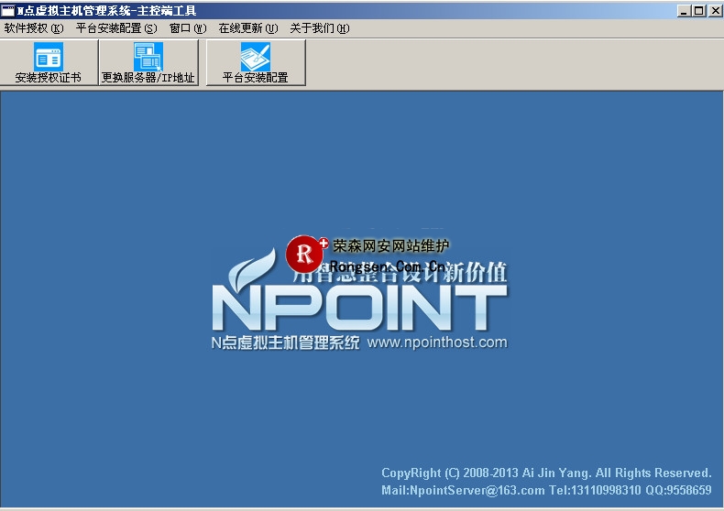
Task: Click the app icon in the title bar
Action: click(8, 10)
